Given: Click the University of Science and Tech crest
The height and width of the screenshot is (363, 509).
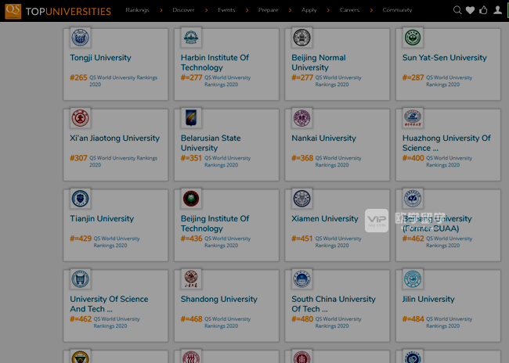Looking at the screenshot, I should click(80, 279).
